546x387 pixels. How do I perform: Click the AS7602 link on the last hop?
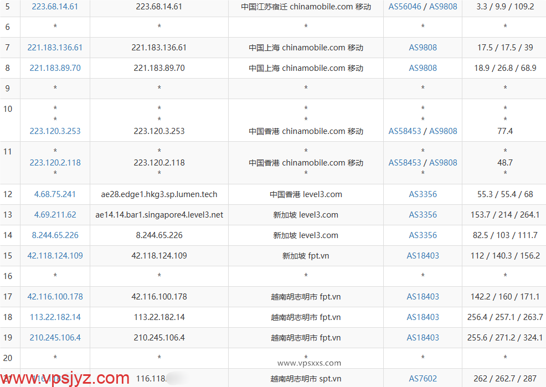click(423, 379)
